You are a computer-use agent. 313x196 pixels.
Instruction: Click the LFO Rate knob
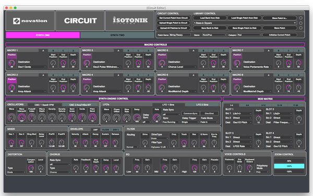click(156, 117)
